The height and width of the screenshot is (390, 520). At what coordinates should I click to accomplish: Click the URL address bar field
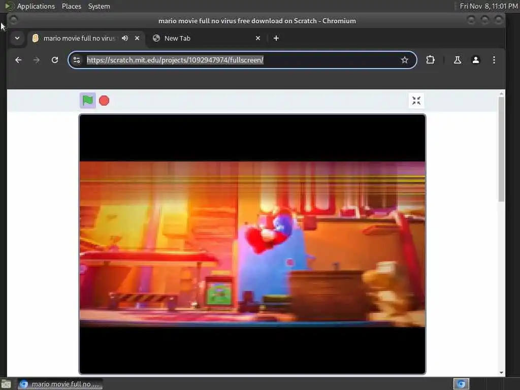coord(241,60)
